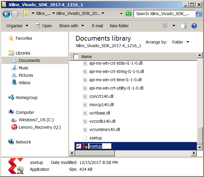Select api-ms-win-crt-stdio-l1-1-0.dll
The width and height of the screenshot is (204, 177).
coord(116,63)
